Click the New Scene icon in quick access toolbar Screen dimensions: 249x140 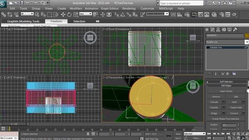[x=11, y=3]
